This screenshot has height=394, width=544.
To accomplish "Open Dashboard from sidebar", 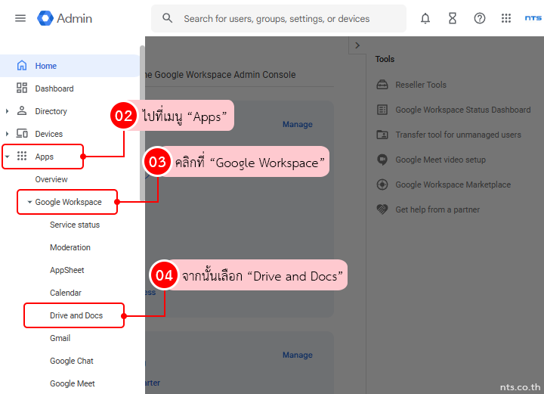I will [x=54, y=88].
